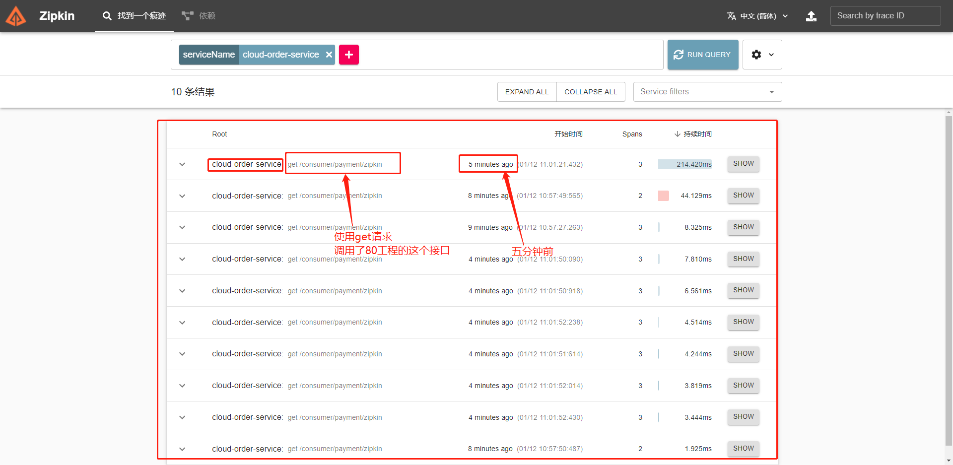The image size is (953, 465).
Task: Show the trace lasting 3.444ms
Action: click(744, 417)
